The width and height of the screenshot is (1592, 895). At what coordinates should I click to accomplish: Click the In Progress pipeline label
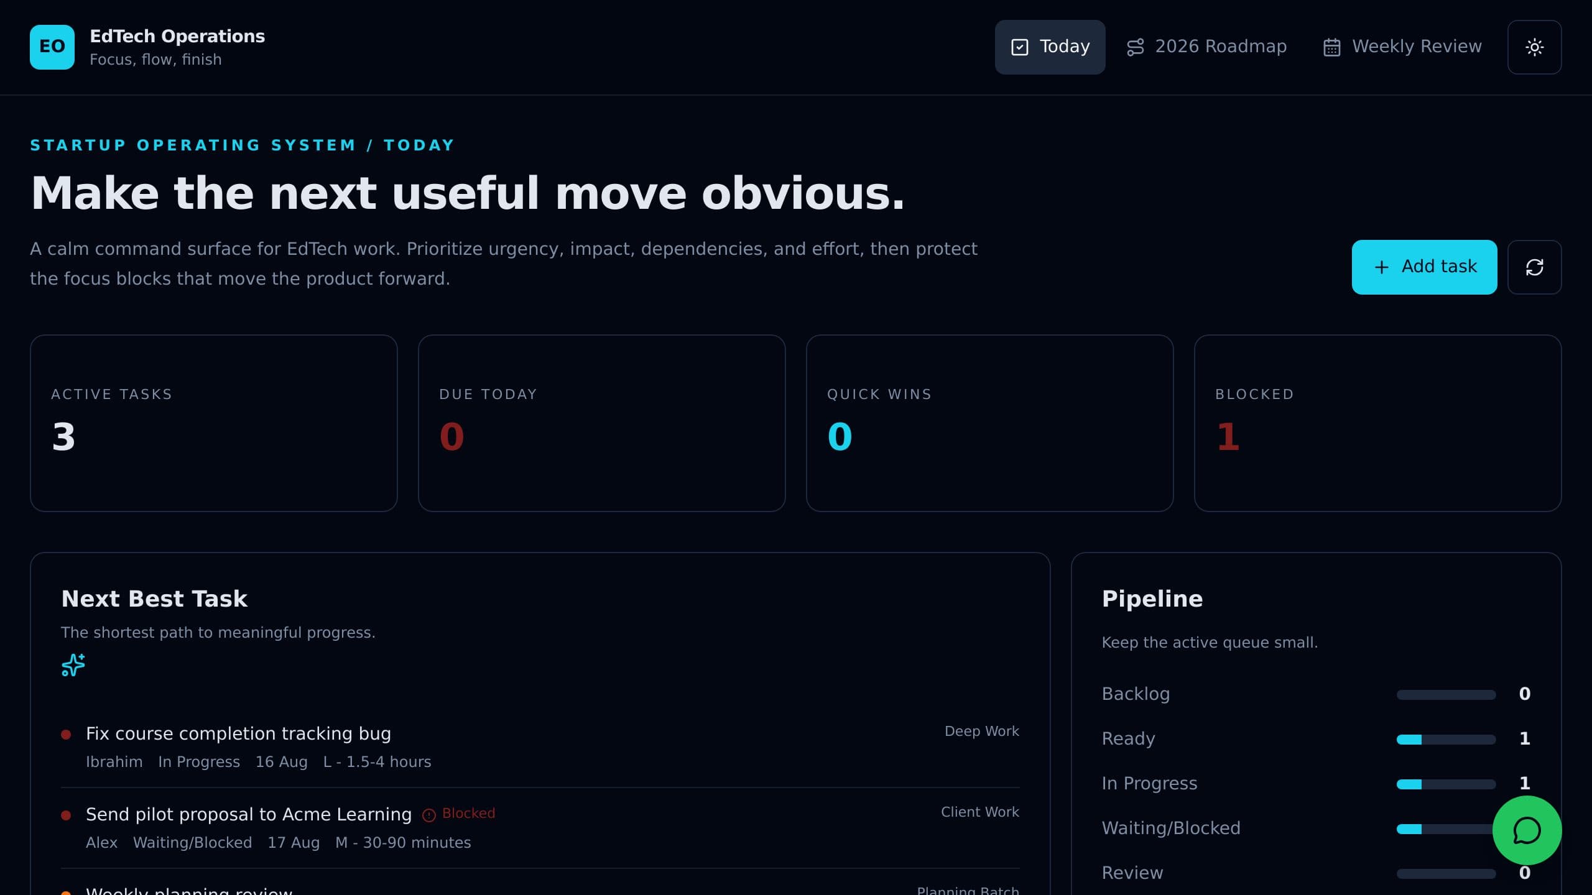pyautogui.click(x=1149, y=783)
